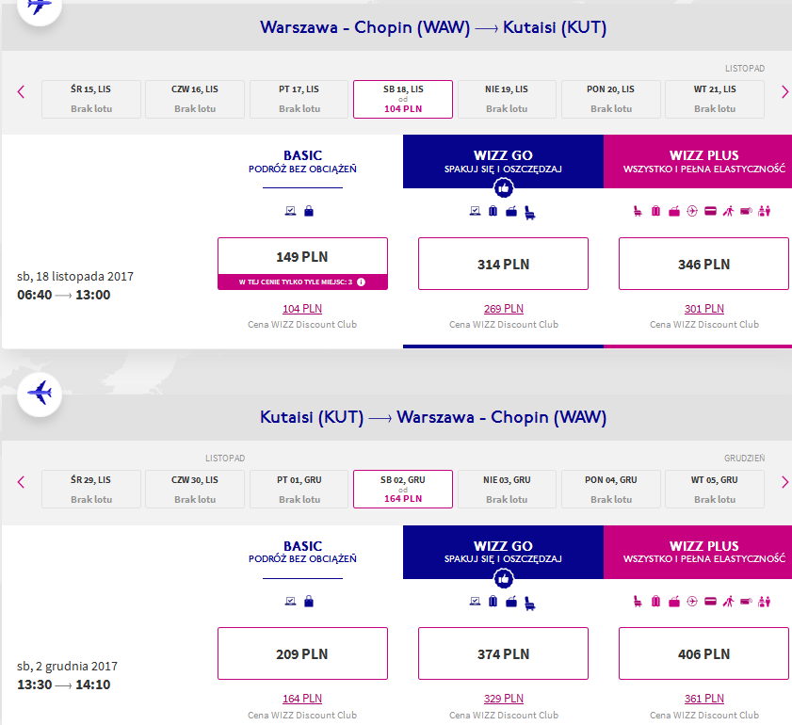Select CZW 30, LIS return date
The image size is (792, 725).
[194, 490]
